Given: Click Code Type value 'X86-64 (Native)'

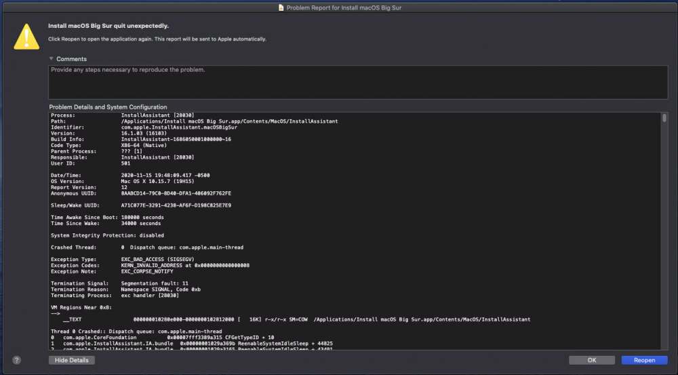Looking at the screenshot, I should [x=144, y=146].
